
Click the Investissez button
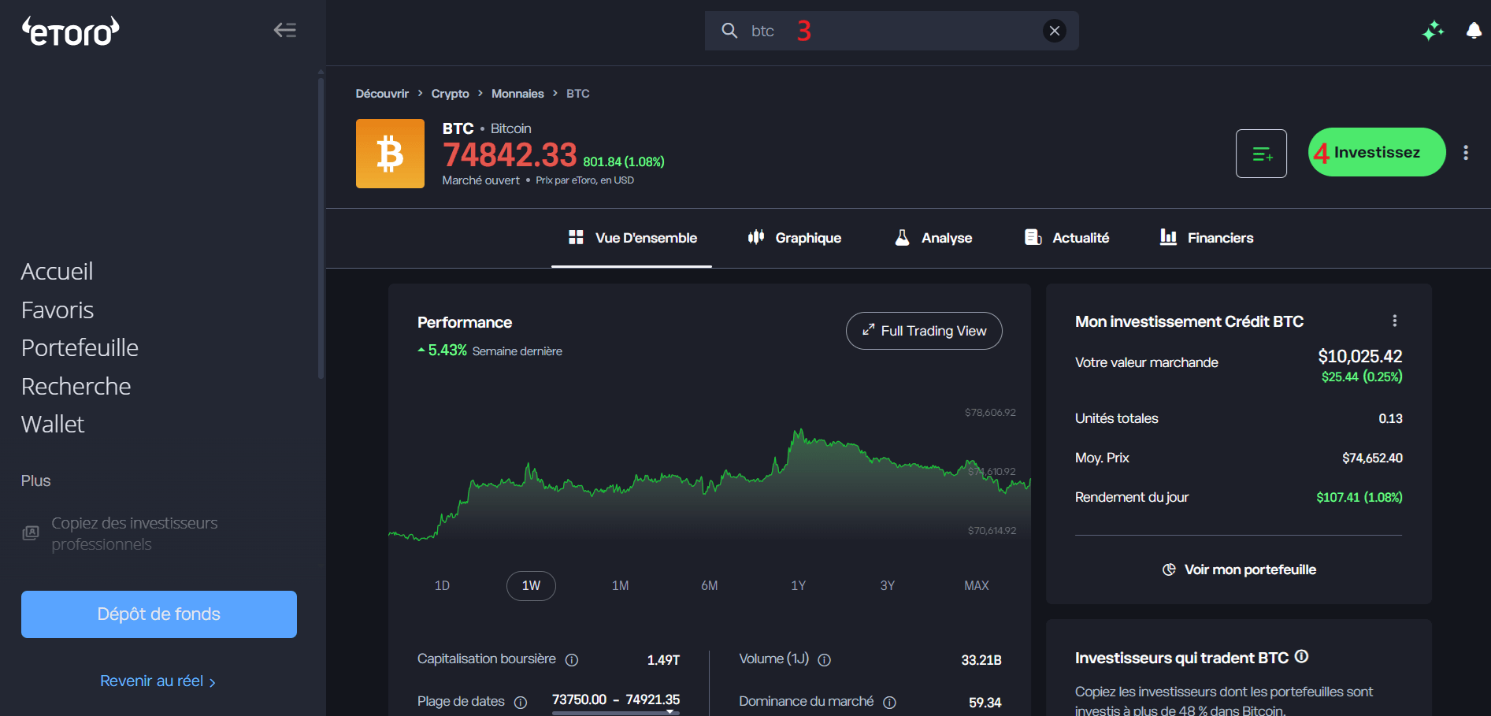pyautogui.click(x=1377, y=152)
